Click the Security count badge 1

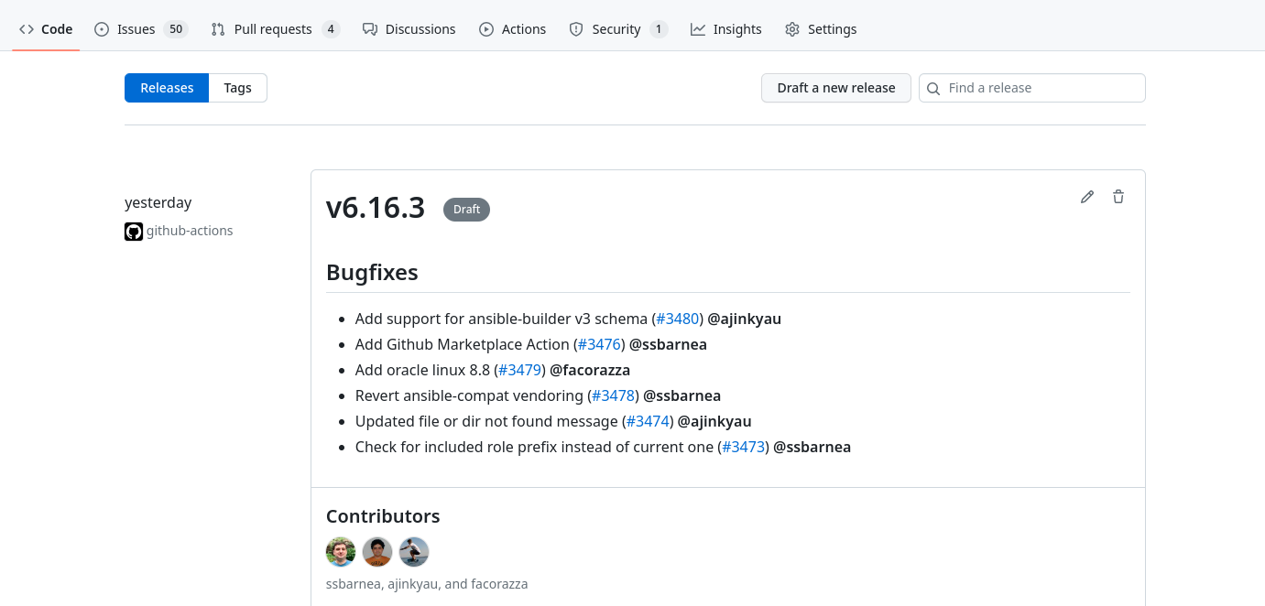pos(659,29)
